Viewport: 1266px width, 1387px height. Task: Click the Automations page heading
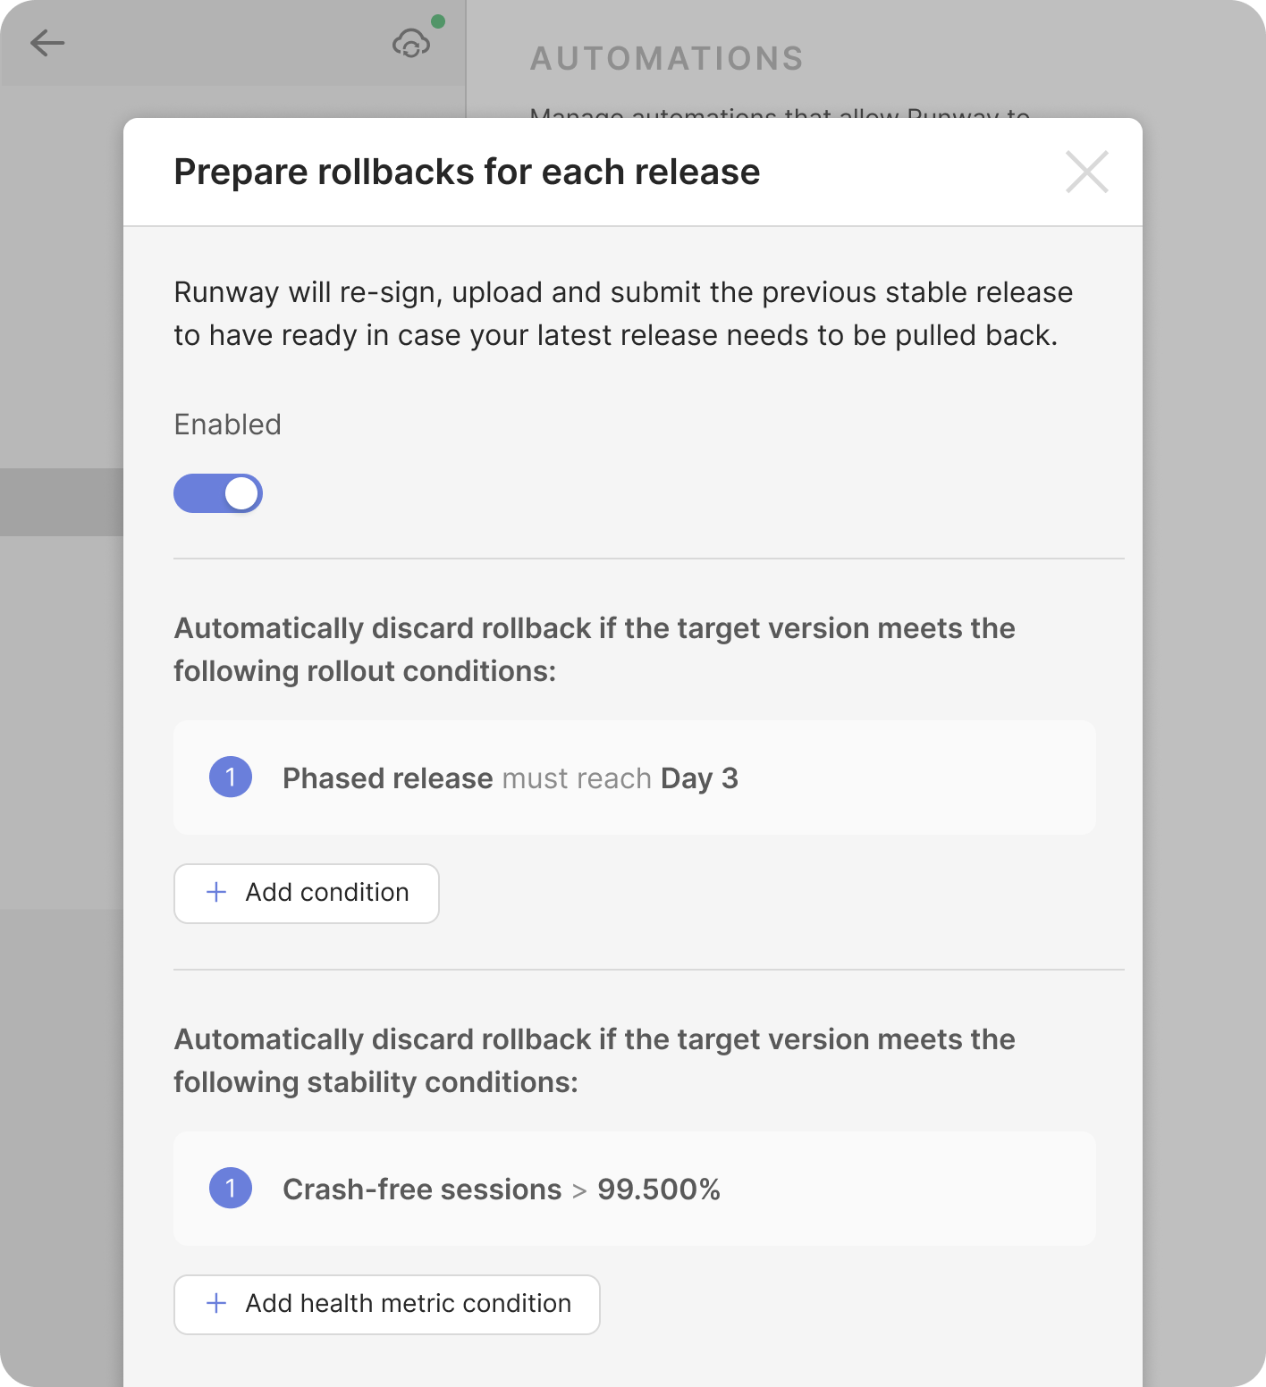(x=667, y=59)
